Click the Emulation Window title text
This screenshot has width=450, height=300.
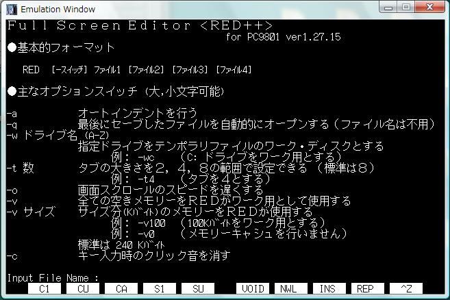[x=58, y=9]
